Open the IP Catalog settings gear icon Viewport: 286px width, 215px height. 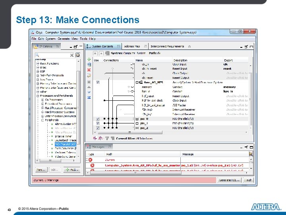(78, 55)
